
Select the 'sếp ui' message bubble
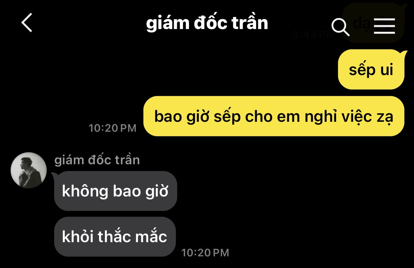[x=372, y=69]
